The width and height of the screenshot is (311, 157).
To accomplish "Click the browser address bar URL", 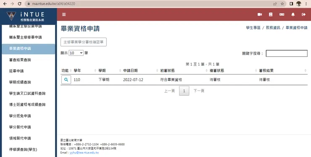I will pos(53,4).
